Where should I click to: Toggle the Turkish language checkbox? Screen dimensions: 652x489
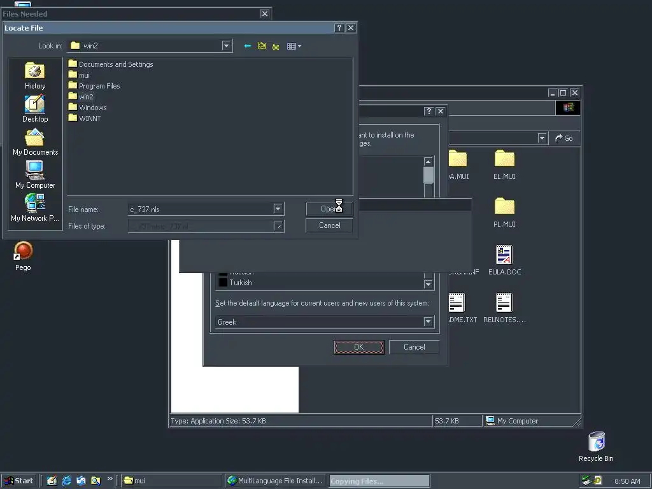coord(223,282)
